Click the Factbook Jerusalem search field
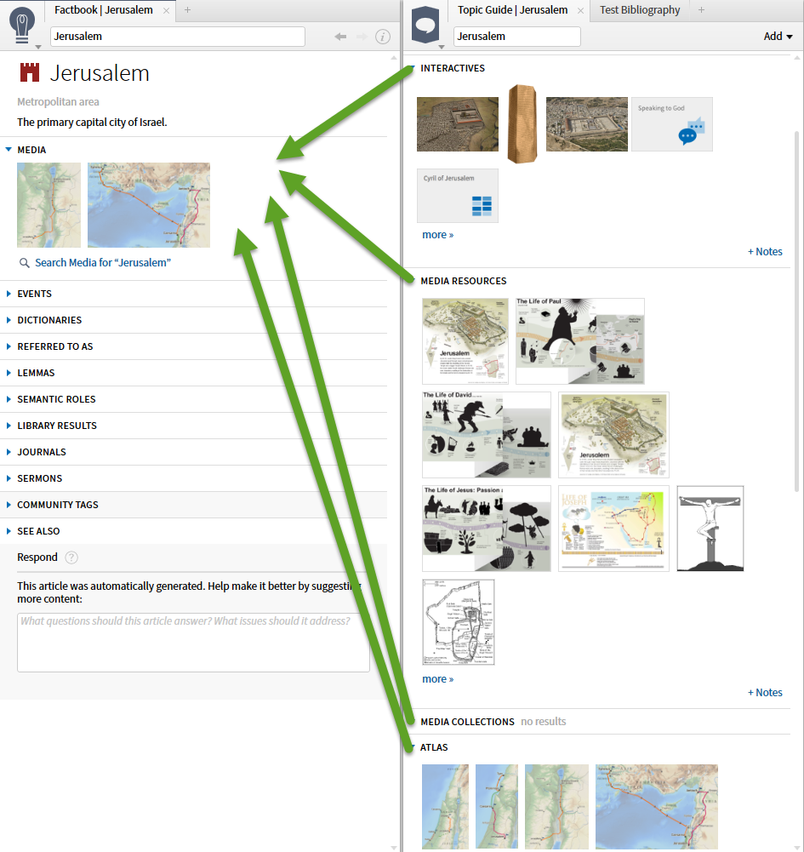 pos(178,37)
